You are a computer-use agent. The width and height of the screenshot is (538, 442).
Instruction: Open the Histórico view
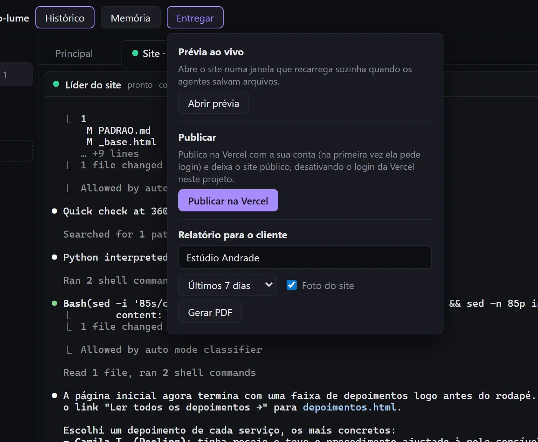tap(65, 18)
